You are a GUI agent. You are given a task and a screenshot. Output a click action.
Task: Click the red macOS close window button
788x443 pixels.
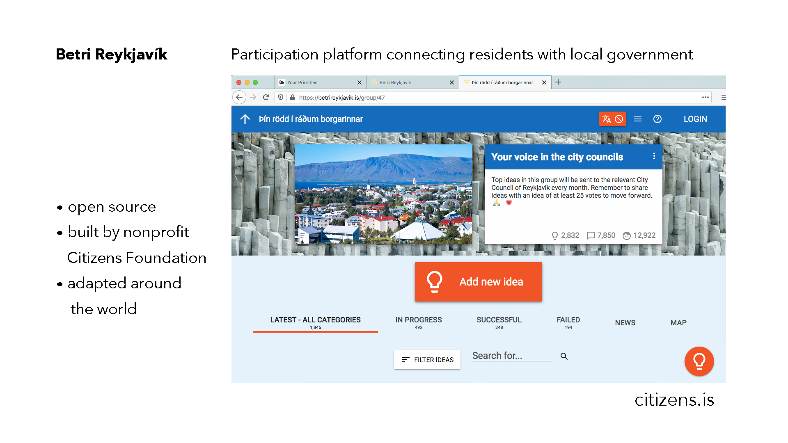239,82
